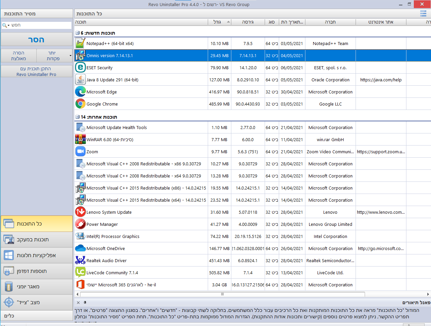Close the description panel

pos(78,302)
